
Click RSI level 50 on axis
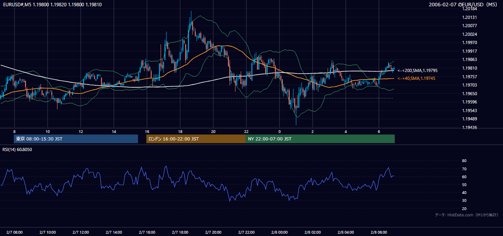click(x=464, y=184)
